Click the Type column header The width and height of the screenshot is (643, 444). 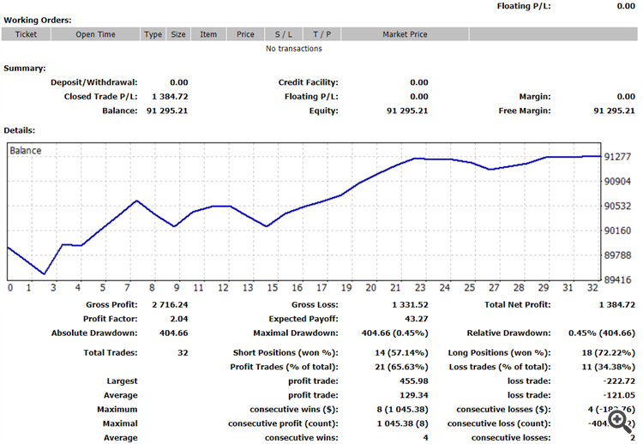pyautogui.click(x=153, y=34)
